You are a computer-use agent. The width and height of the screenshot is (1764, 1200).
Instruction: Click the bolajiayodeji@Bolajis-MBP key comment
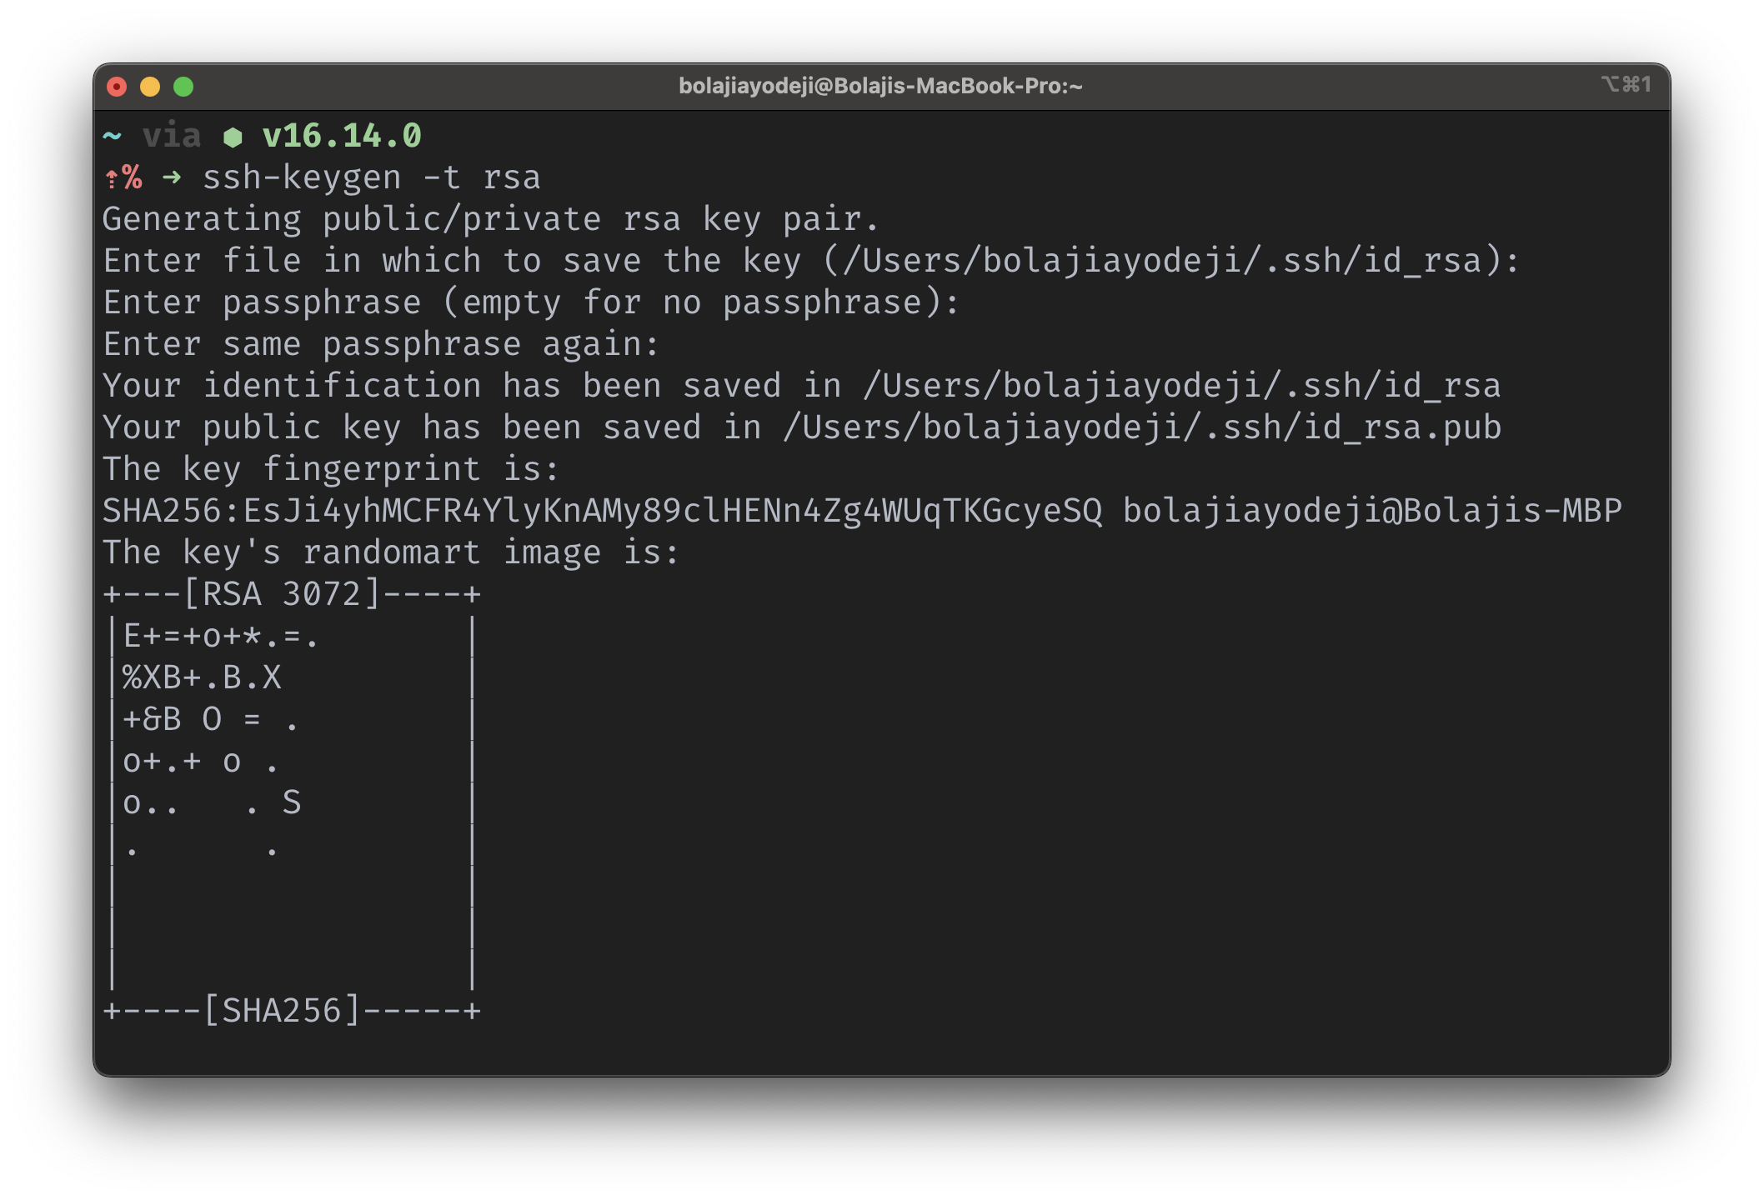click(1372, 511)
